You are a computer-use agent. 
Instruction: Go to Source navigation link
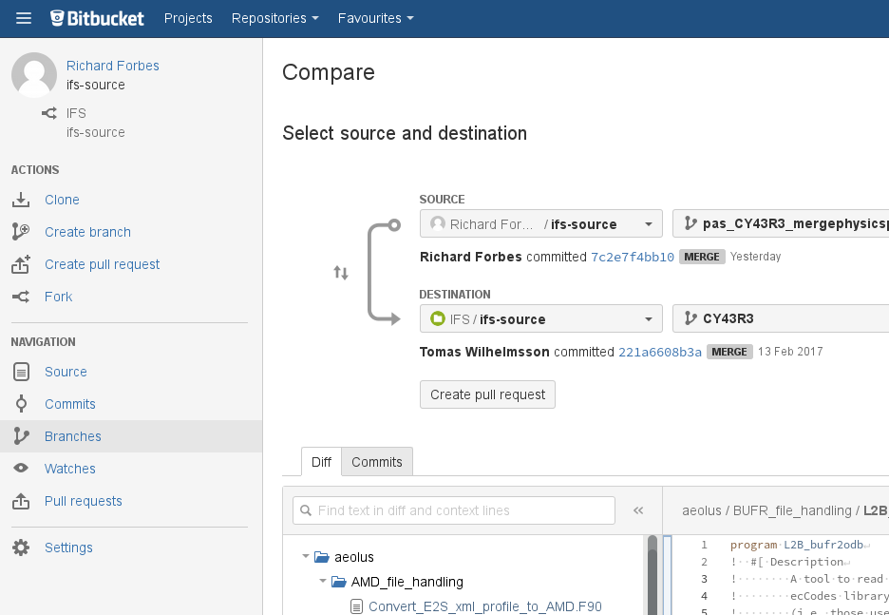66,372
